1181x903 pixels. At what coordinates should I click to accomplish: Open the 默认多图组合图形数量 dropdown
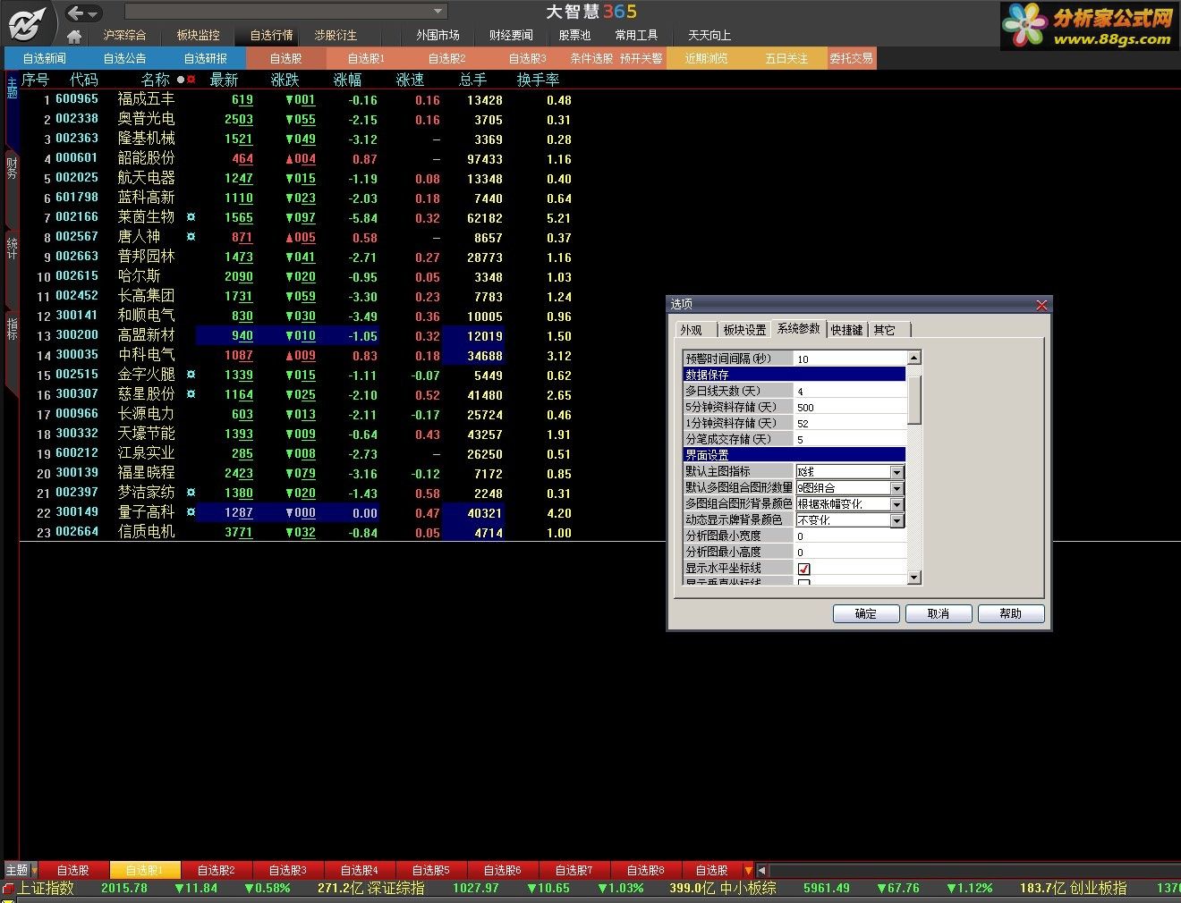coord(896,488)
